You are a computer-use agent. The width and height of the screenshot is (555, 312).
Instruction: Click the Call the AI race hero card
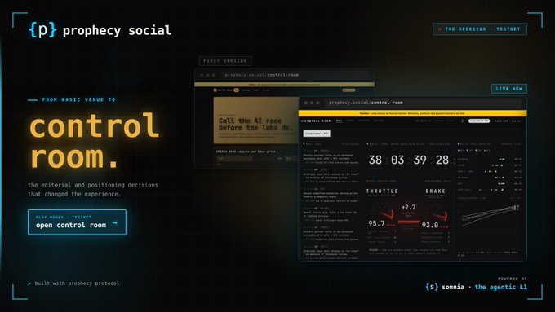(256, 121)
